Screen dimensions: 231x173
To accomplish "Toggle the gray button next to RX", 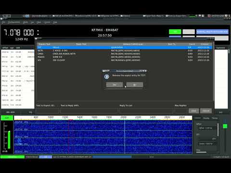I will pos(189,32).
